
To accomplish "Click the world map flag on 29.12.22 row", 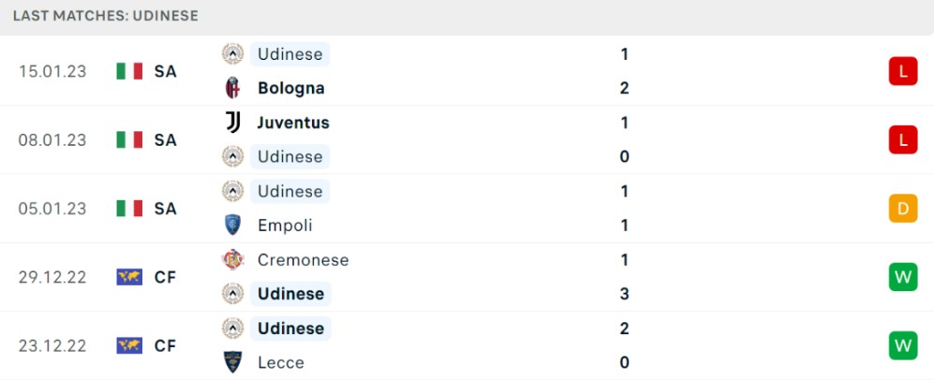I will (129, 277).
